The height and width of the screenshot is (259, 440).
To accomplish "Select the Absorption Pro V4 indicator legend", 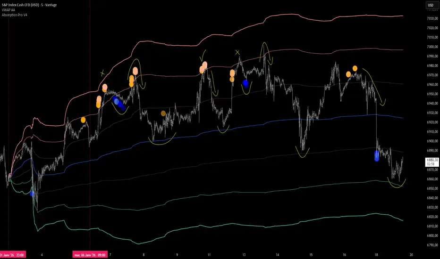I will 15,15.
